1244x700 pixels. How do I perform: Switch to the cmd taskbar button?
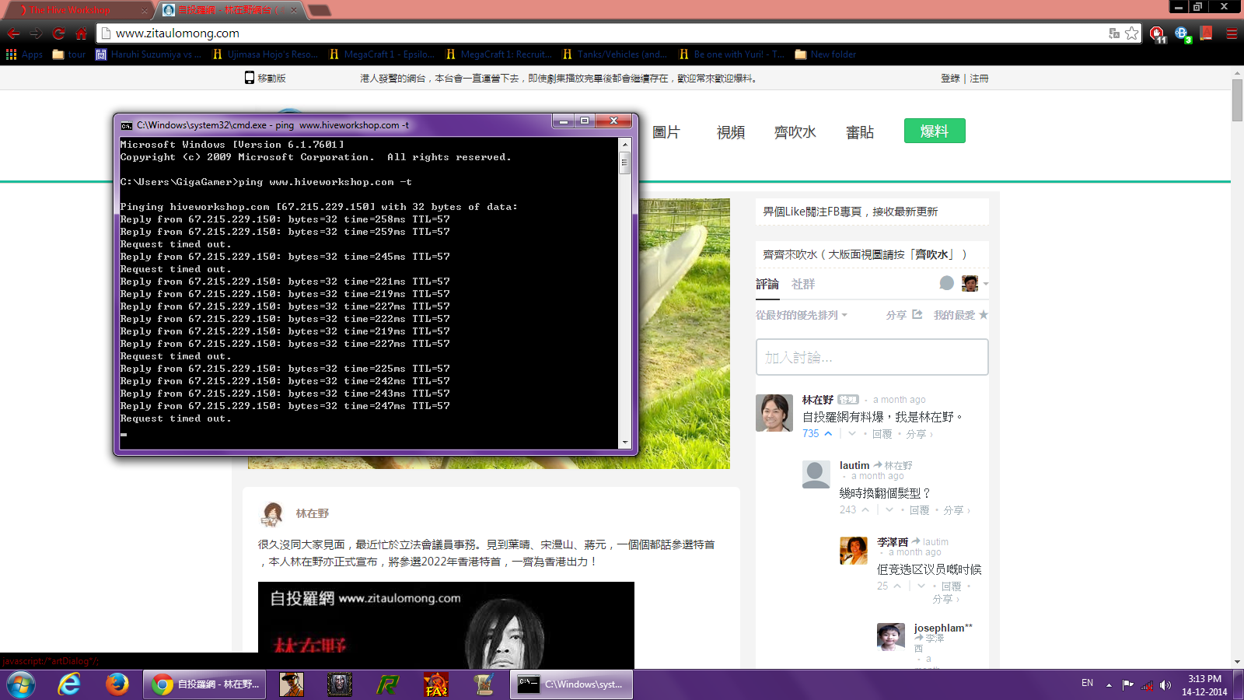click(x=571, y=684)
